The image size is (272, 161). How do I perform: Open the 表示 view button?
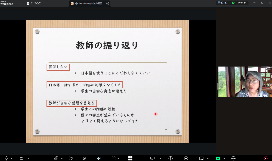point(242,3)
